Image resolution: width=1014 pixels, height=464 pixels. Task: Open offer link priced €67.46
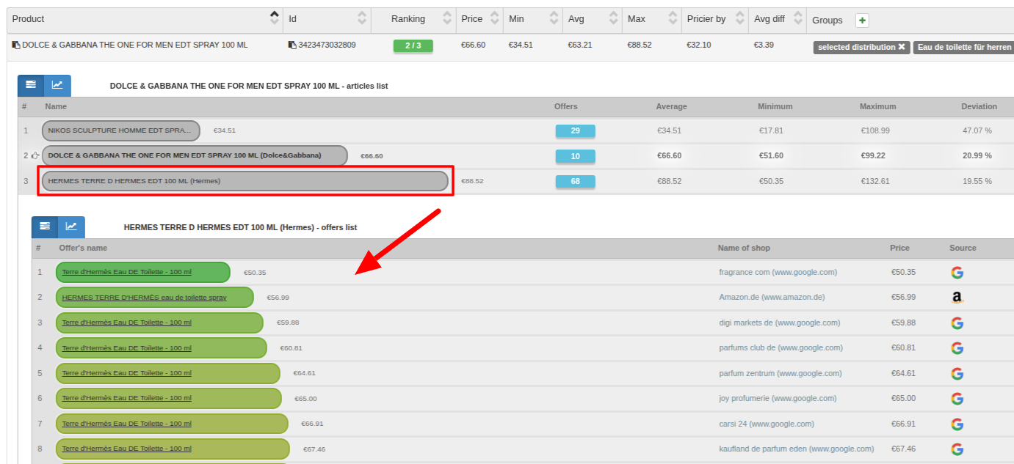126,449
